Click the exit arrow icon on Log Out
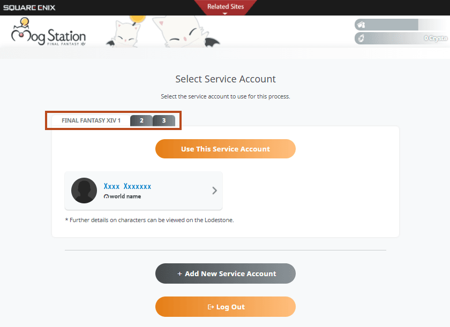Image resolution: width=450 pixels, height=327 pixels. tap(211, 307)
